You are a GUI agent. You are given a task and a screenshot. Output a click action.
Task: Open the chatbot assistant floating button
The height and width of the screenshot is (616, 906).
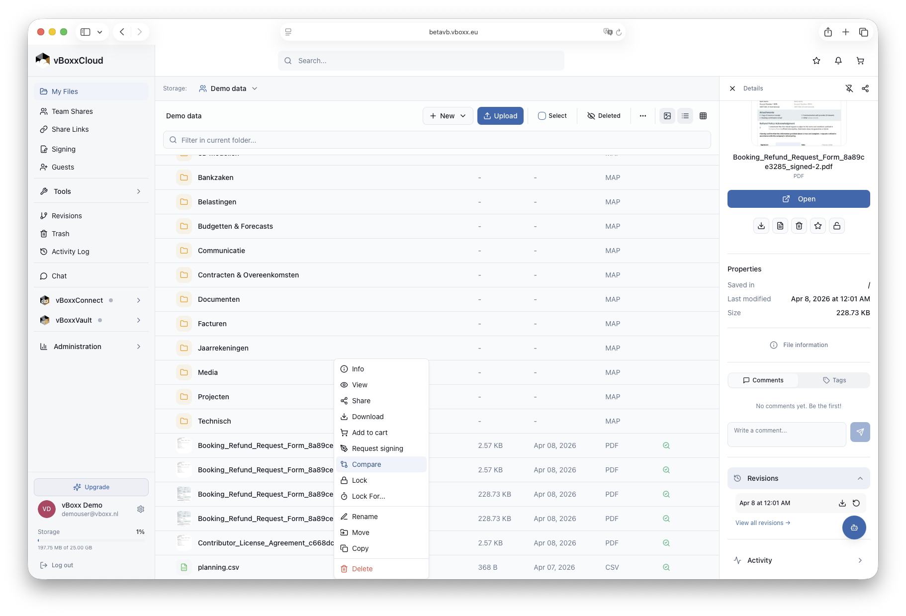click(854, 528)
